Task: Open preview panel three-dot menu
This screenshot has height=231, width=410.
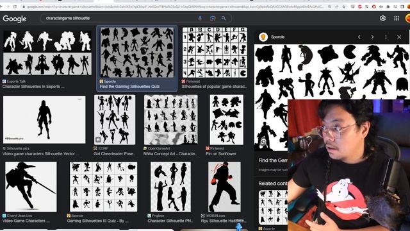Action: [x=386, y=37]
